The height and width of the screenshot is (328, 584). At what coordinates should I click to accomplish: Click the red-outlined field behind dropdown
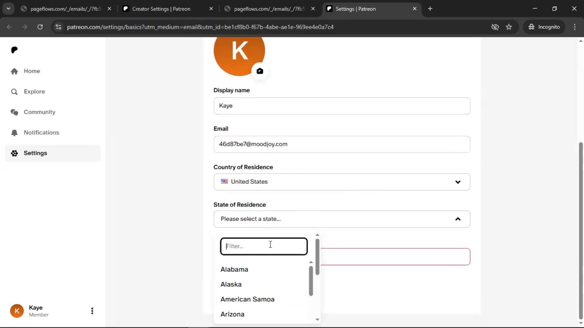point(395,257)
